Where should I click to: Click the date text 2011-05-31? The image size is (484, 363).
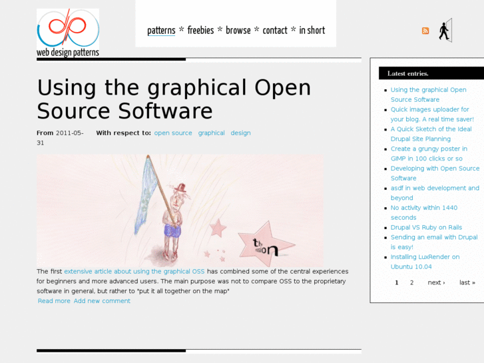click(x=60, y=138)
